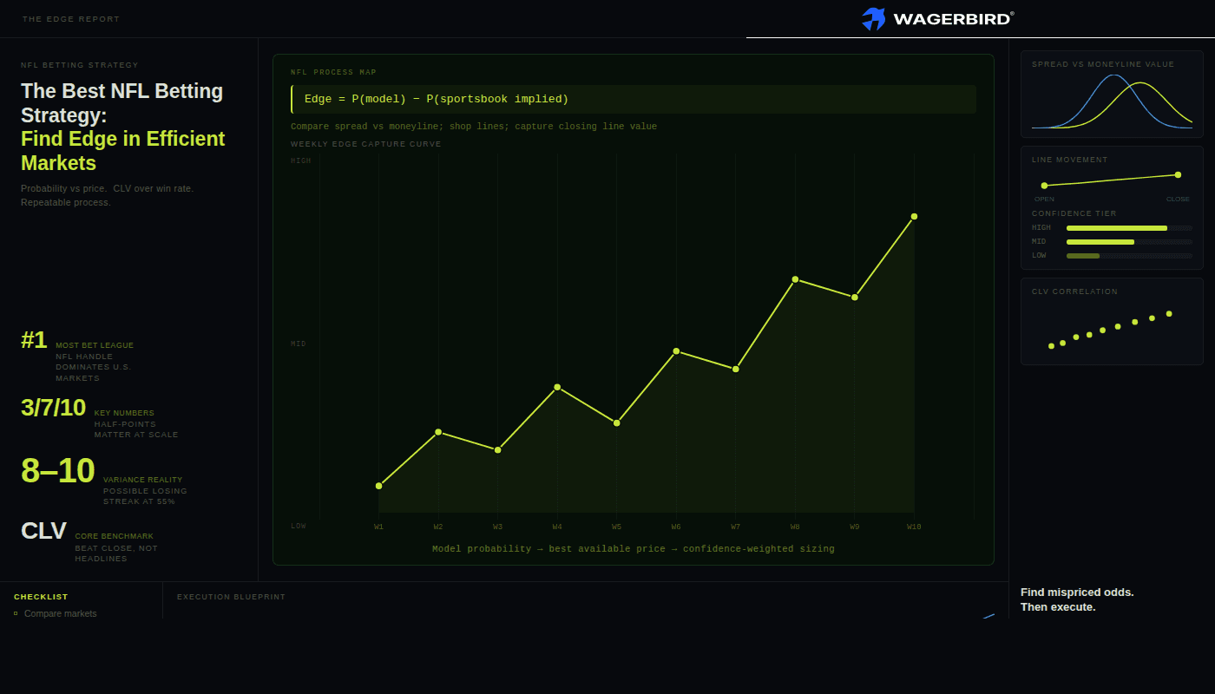Click the W1 data point on curve

[x=378, y=486]
